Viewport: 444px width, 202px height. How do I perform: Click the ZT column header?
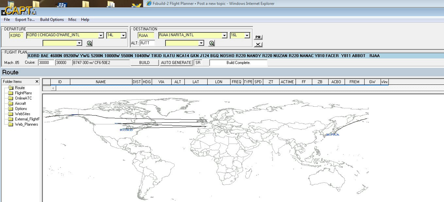coord(271,82)
